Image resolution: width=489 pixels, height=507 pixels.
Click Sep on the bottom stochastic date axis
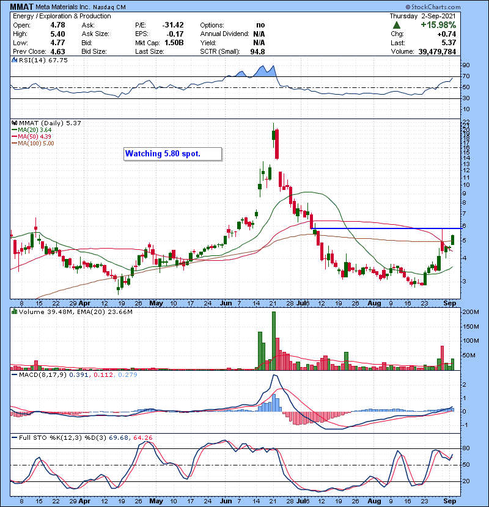pos(449,501)
